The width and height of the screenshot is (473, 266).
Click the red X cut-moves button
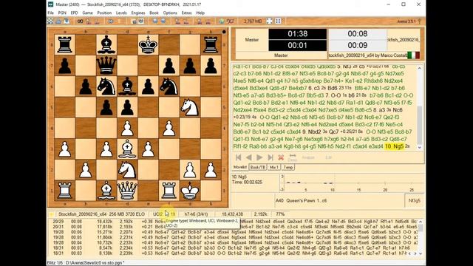tap(281, 157)
